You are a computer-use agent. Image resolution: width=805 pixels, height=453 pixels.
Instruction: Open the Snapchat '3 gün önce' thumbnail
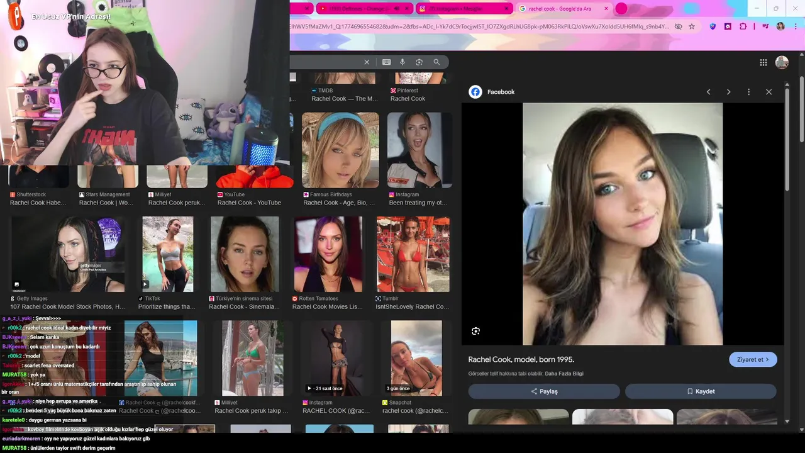click(416, 358)
